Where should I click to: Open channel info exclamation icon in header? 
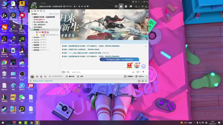point(88,6)
